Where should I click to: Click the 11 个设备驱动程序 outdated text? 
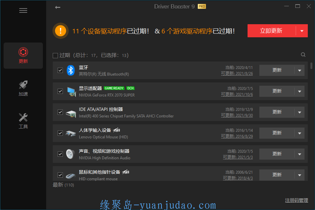point(100,31)
